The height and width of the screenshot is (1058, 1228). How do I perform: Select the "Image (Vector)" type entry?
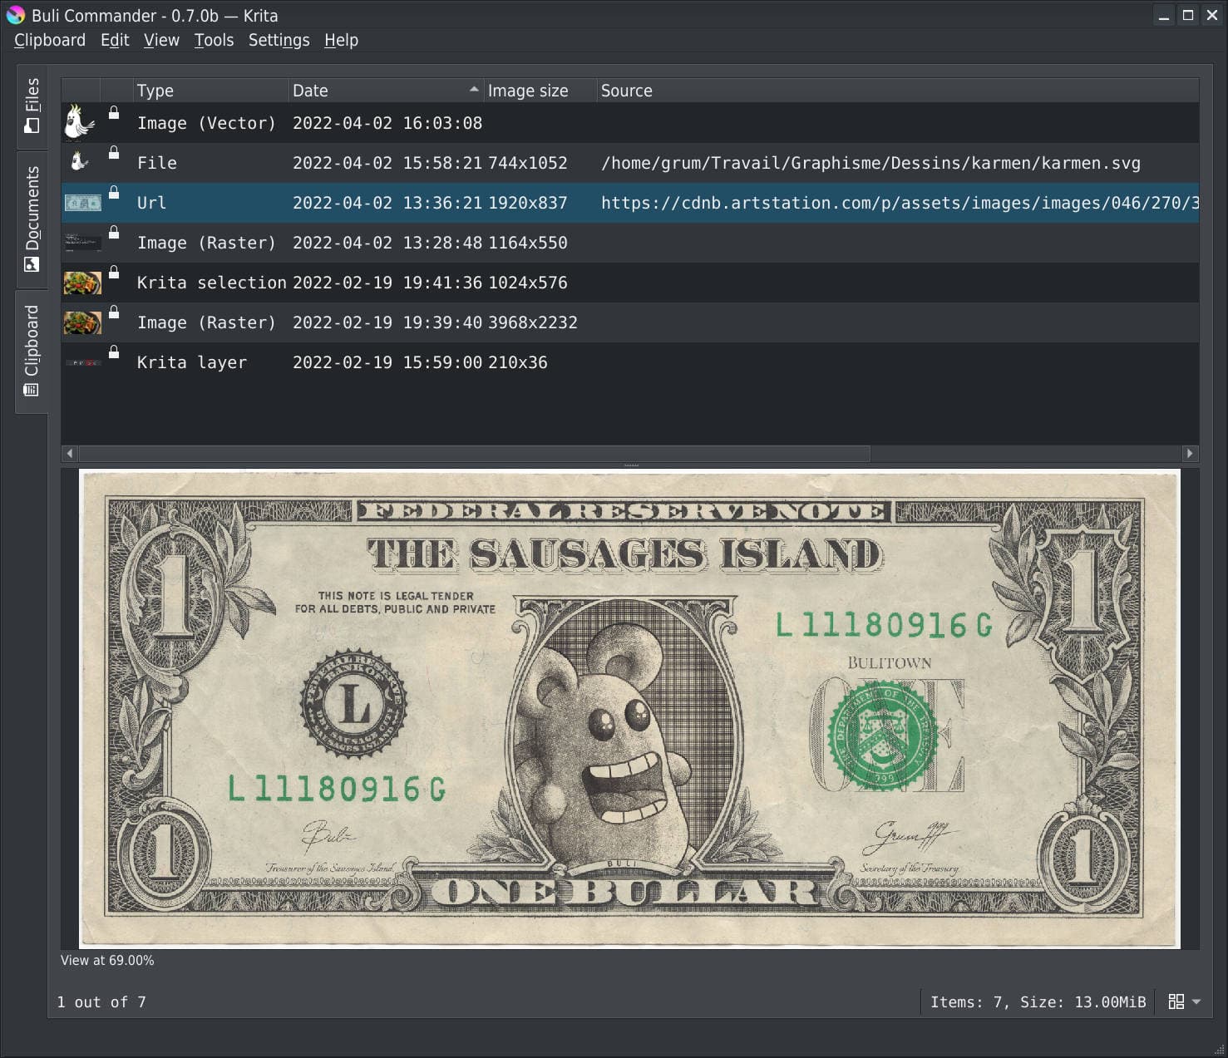(206, 123)
